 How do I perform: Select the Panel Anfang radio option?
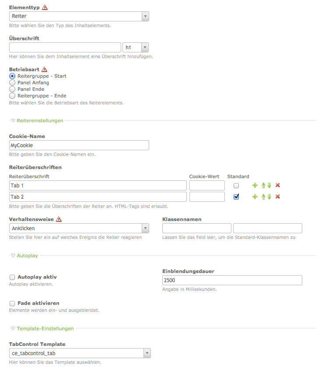point(12,83)
